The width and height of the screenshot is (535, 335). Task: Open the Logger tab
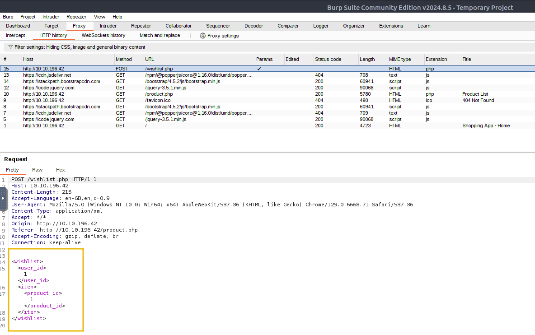(321, 26)
